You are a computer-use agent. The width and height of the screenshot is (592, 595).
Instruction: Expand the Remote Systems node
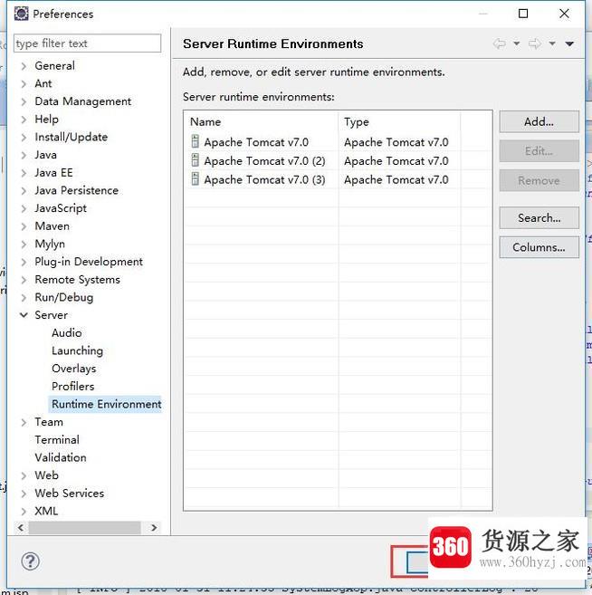pyautogui.click(x=24, y=280)
